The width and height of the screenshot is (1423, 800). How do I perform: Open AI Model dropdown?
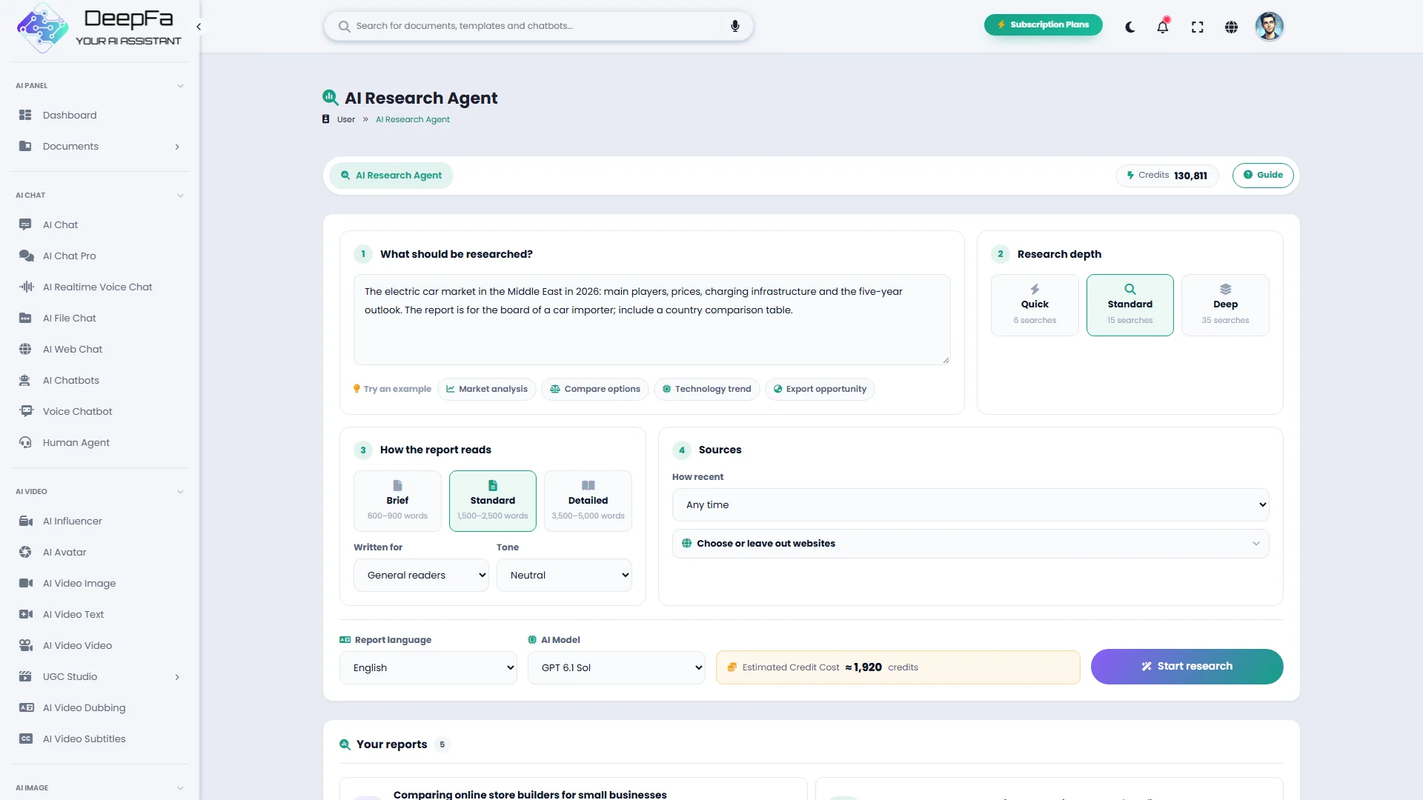(616, 667)
